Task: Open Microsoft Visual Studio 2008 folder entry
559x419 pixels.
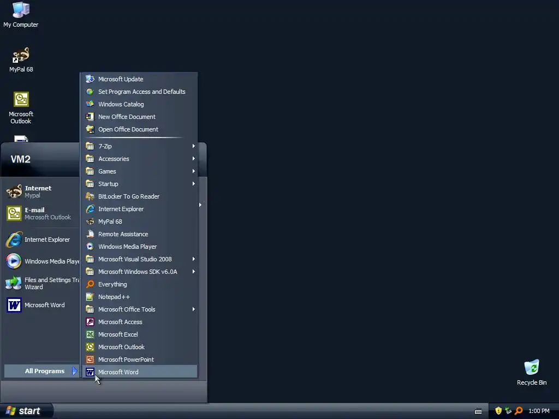Action: (x=140, y=259)
